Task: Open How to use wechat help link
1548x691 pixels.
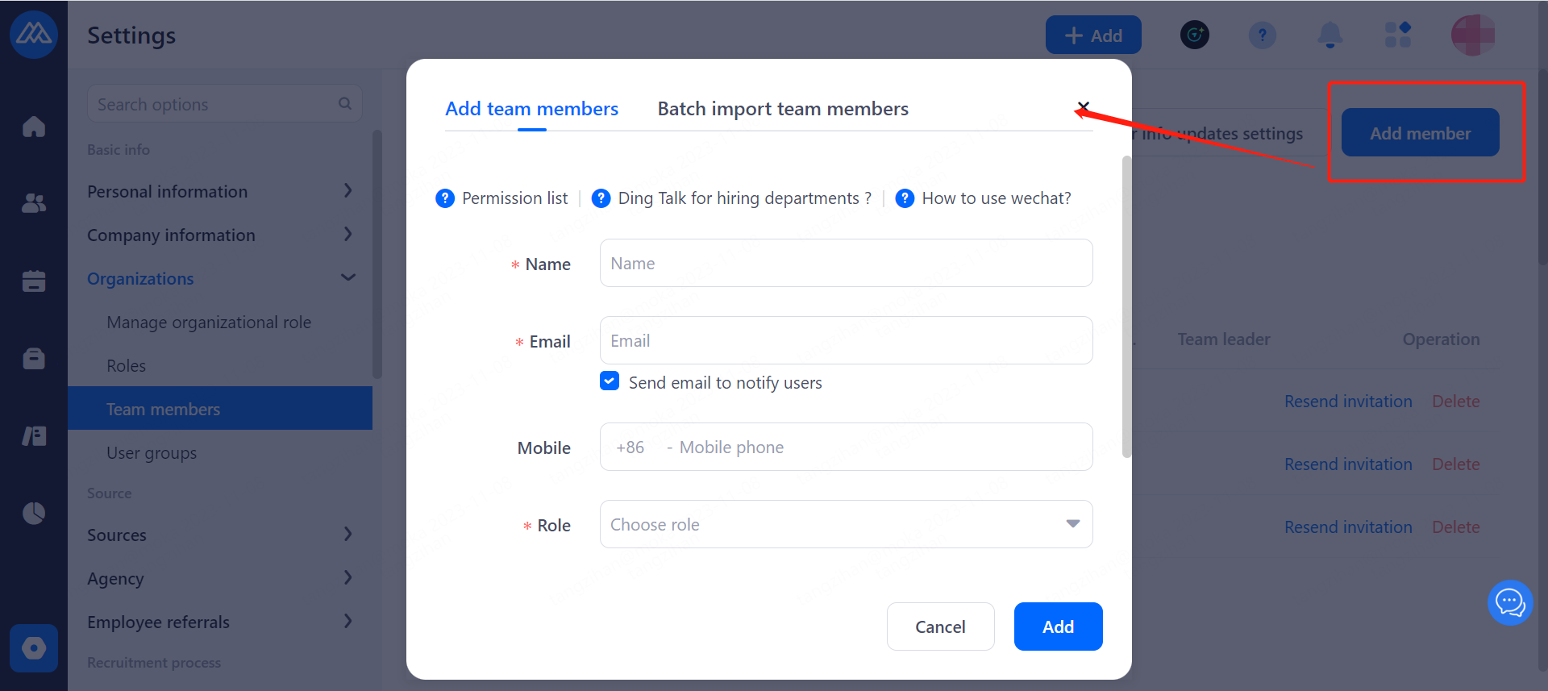Action: (x=996, y=198)
